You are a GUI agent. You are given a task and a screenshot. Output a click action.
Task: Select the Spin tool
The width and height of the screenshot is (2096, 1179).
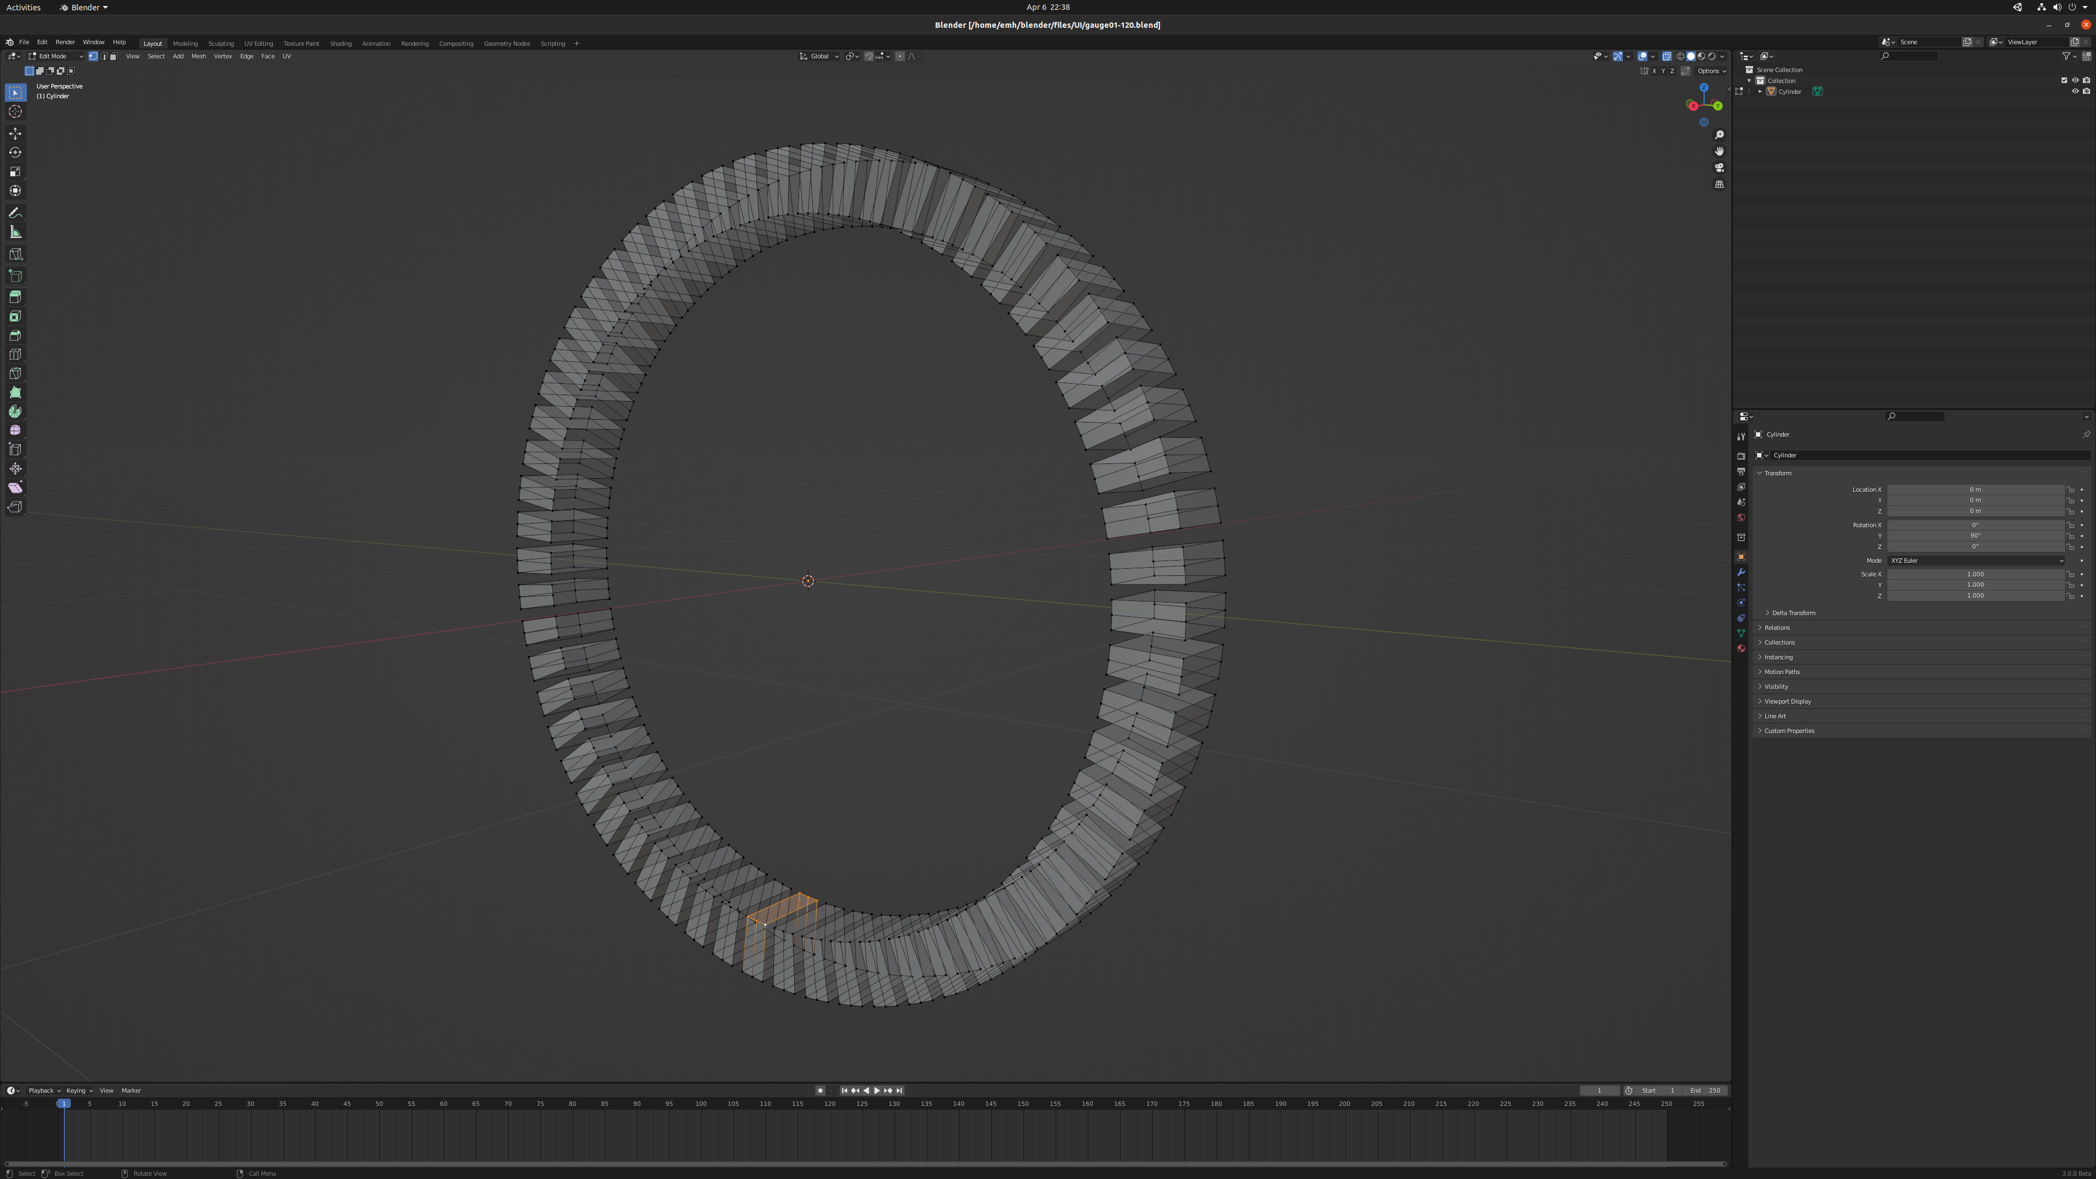click(x=15, y=412)
